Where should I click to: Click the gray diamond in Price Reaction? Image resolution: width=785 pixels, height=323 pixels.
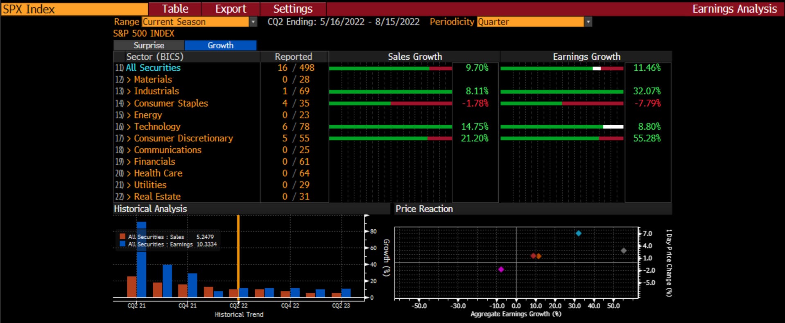point(624,251)
